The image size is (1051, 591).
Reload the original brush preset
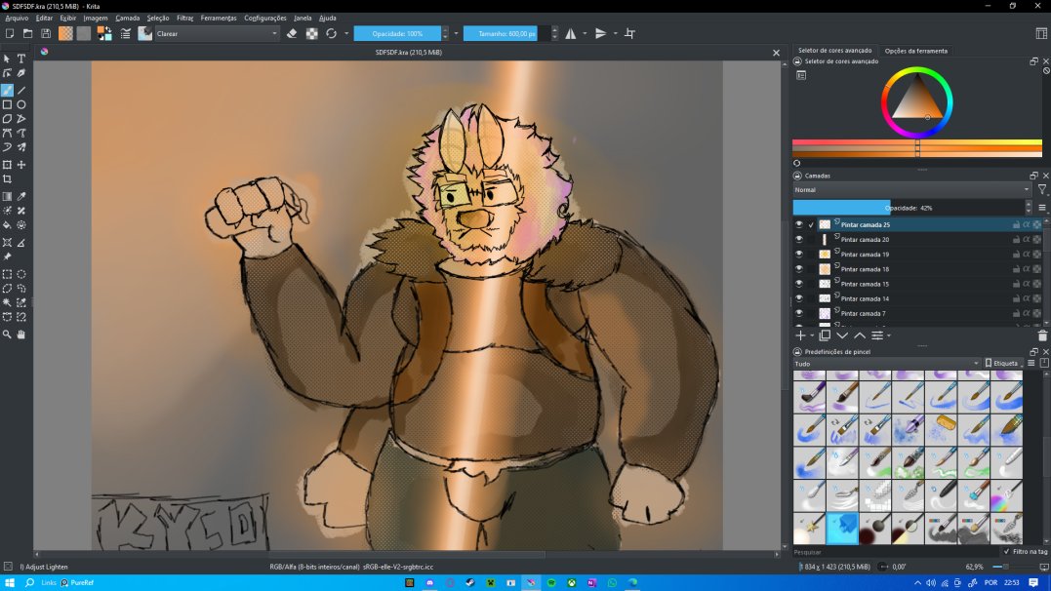331,33
